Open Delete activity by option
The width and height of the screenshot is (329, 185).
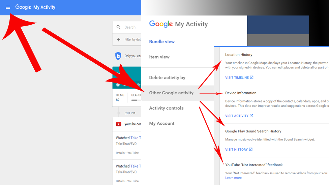pos(167,78)
